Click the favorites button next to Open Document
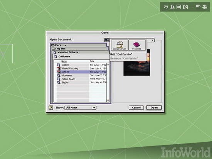Screen dimensions: 212x159 pyautogui.click(x=107, y=40)
